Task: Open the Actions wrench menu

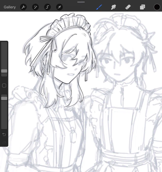Action: 23,7
